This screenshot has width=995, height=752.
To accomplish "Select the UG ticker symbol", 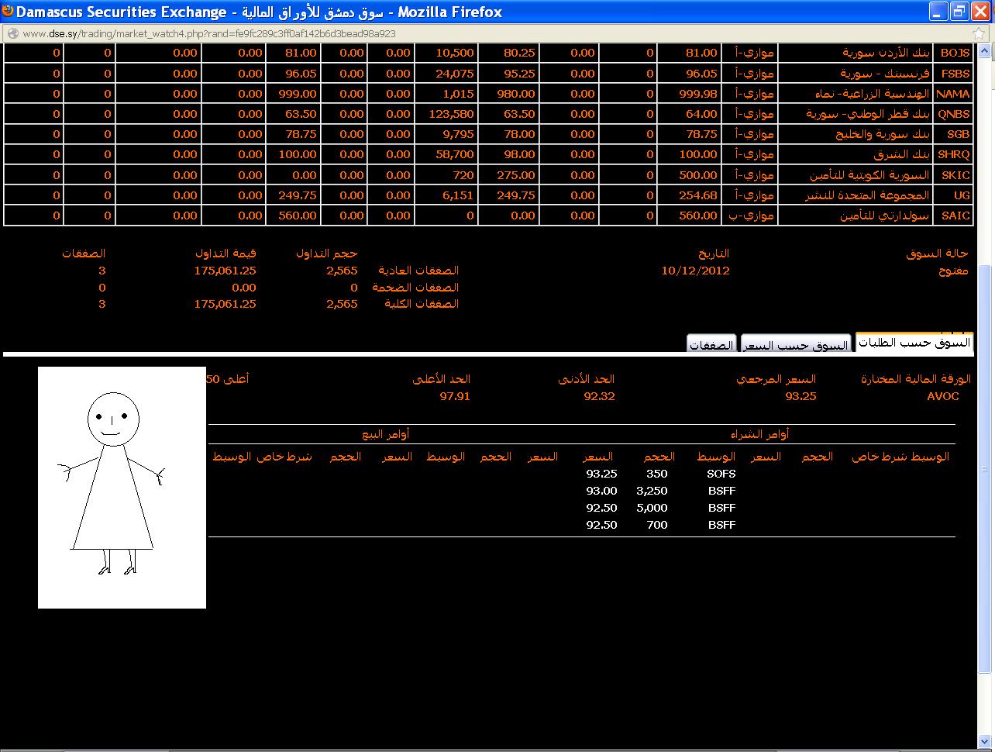I will click(x=962, y=195).
